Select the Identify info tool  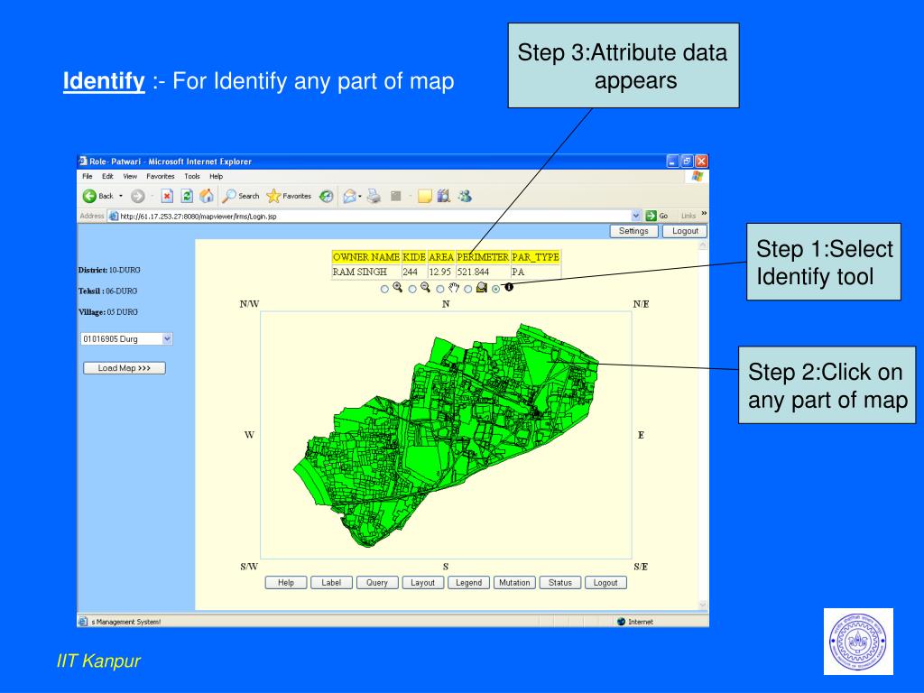pos(509,287)
